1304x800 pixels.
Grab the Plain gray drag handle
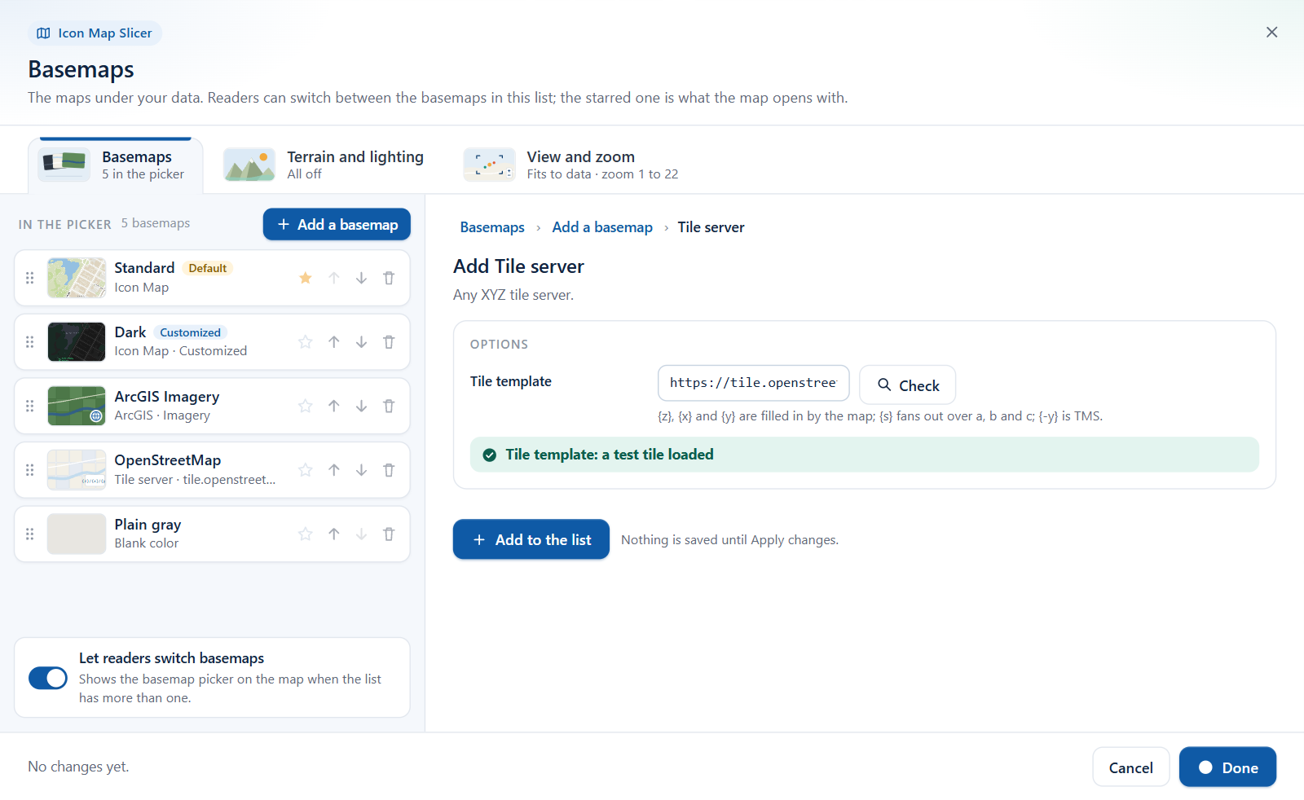pos(30,534)
